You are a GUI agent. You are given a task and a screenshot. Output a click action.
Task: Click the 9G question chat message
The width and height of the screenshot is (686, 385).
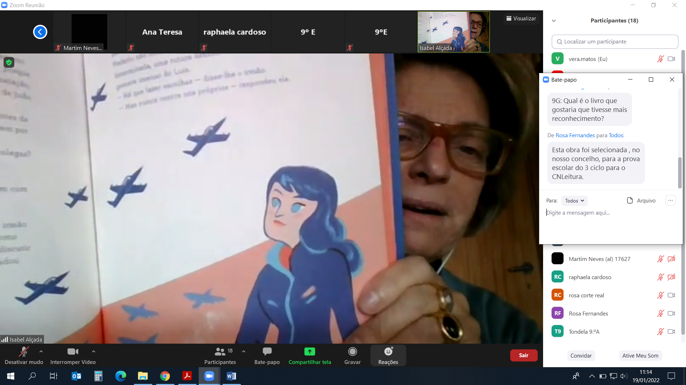click(x=590, y=110)
